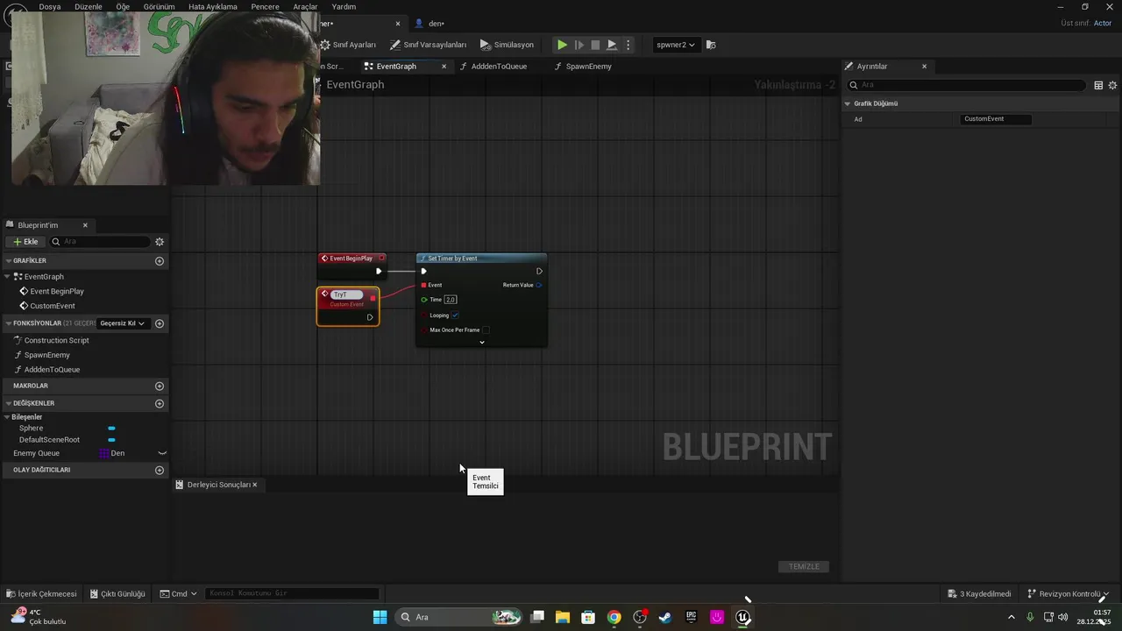Add a new graph with GRAFİKLER plus

[160, 261]
